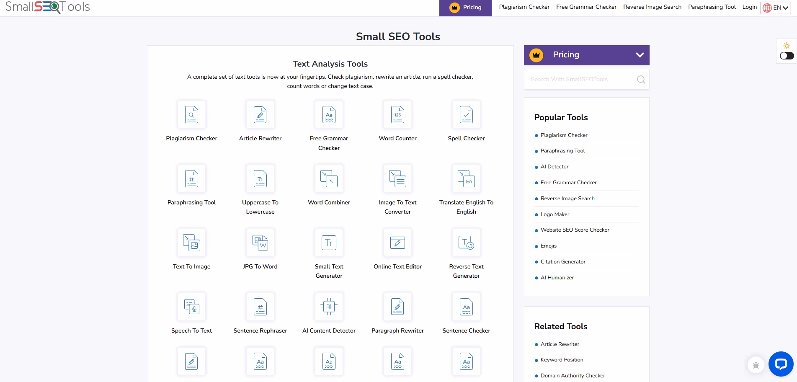This screenshot has height=382, width=797.
Task: Open the Word Counter tool icon
Action: [397, 115]
